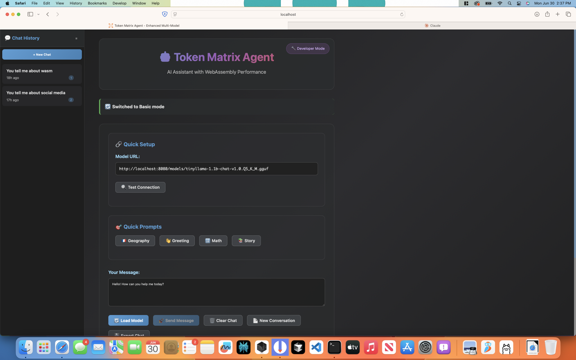Open 'You tell me about wasm' chat
The width and height of the screenshot is (576, 360).
click(42, 74)
